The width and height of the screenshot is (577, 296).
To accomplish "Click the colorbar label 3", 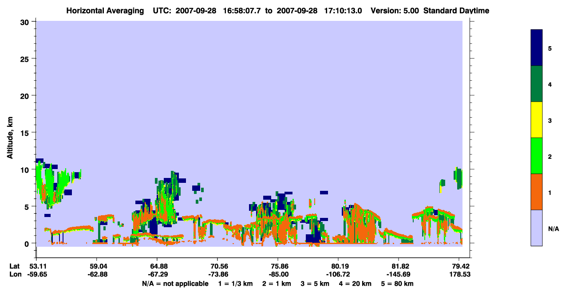I will (550, 120).
